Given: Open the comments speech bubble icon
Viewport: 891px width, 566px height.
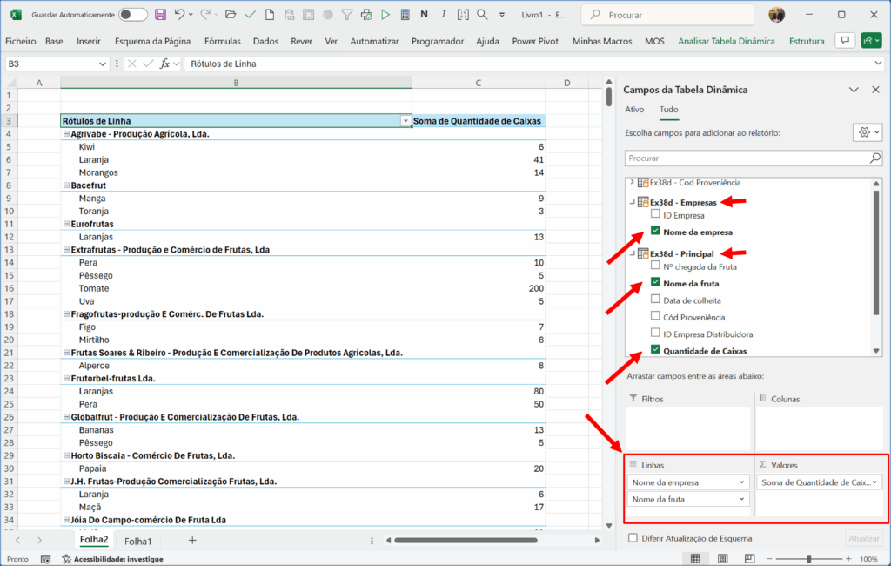Looking at the screenshot, I should click(843, 41).
